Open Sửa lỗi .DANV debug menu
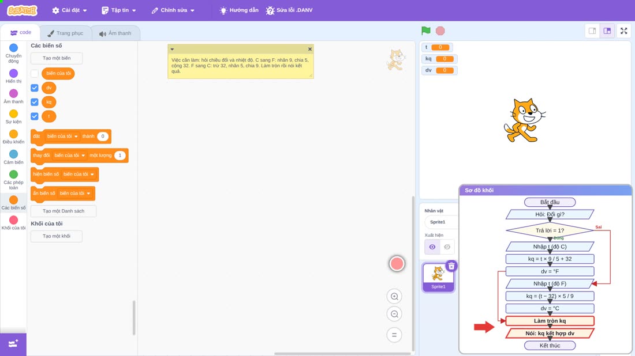This screenshot has height=356, width=635. (x=289, y=10)
